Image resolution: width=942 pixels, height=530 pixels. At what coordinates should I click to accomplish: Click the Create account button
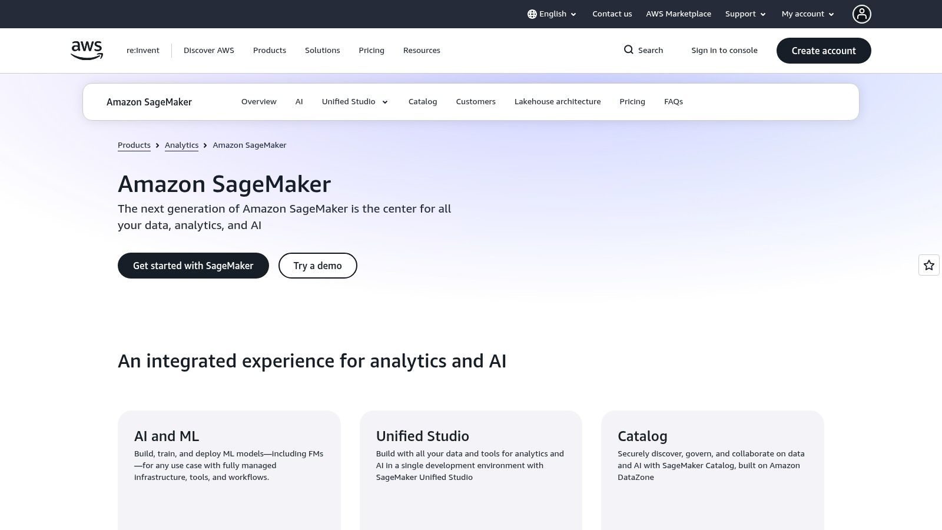click(x=824, y=51)
